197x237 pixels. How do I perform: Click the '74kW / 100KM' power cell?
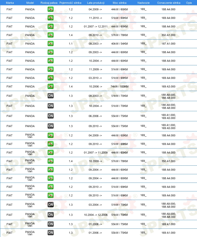[x=119, y=86]
